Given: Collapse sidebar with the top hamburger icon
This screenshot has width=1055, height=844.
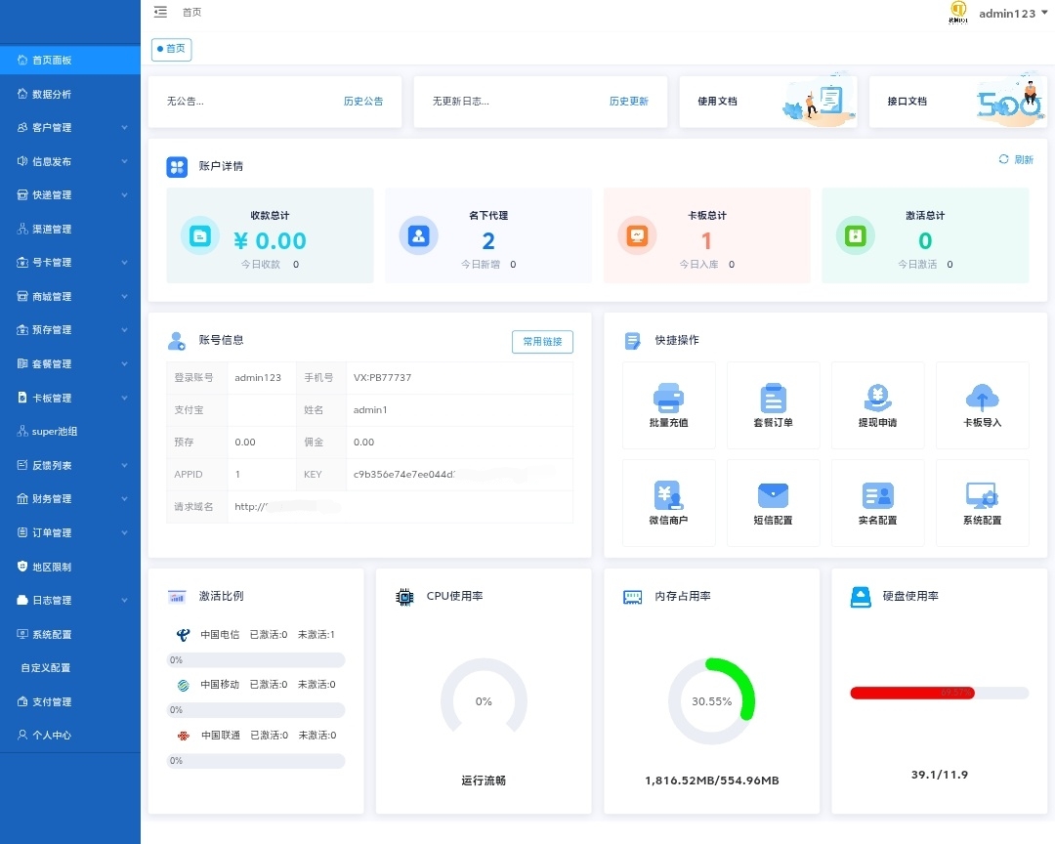Looking at the screenshot, I should pos(160,12).
